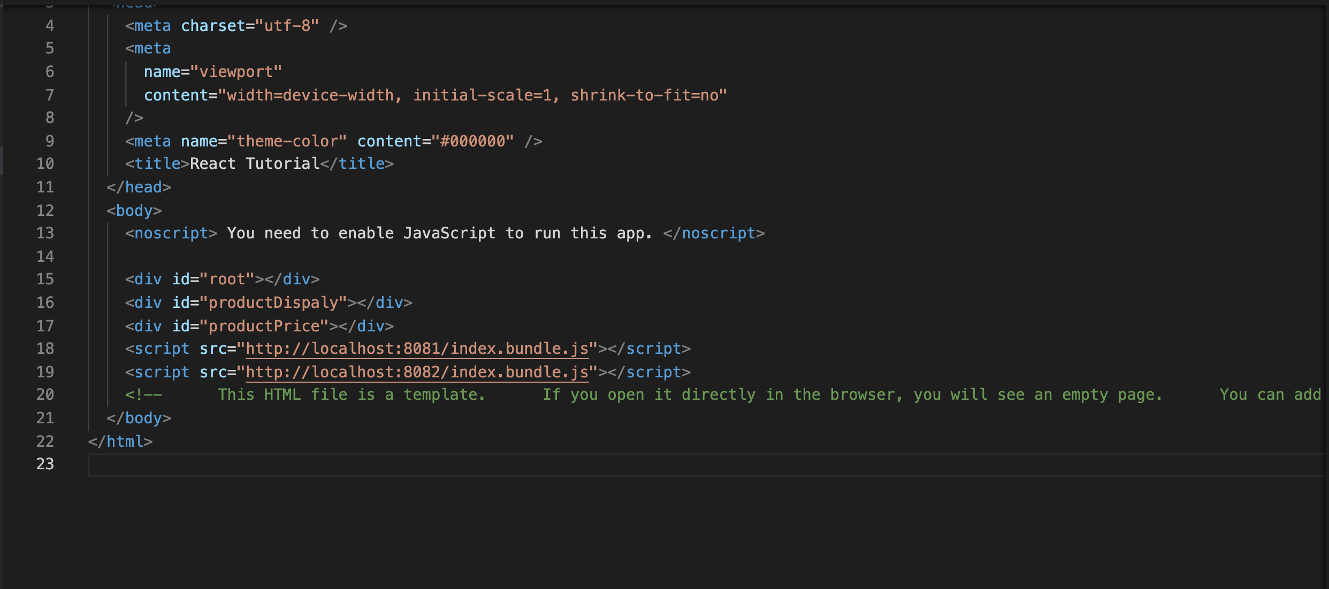Click line number 23 in the gutter
Screen dimensions: 1329x589
(45, 464)
